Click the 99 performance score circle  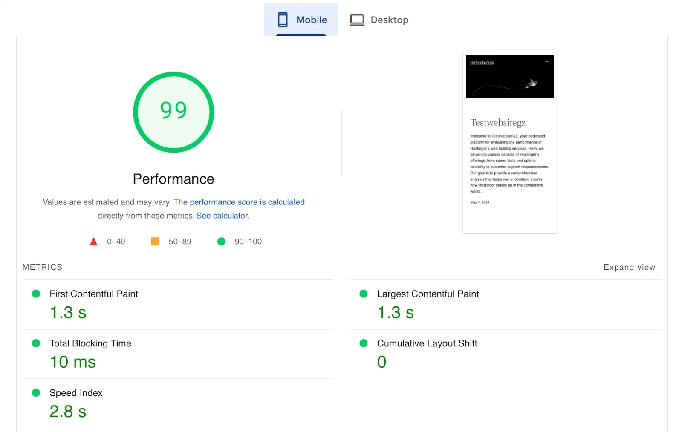173,112
